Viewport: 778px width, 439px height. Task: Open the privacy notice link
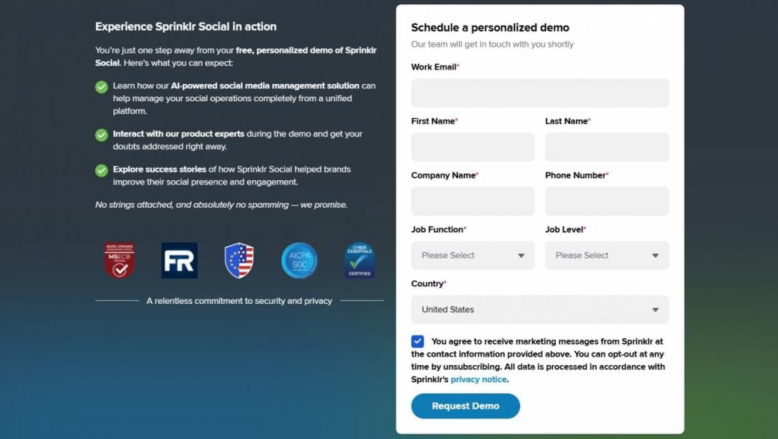(478, 380)
